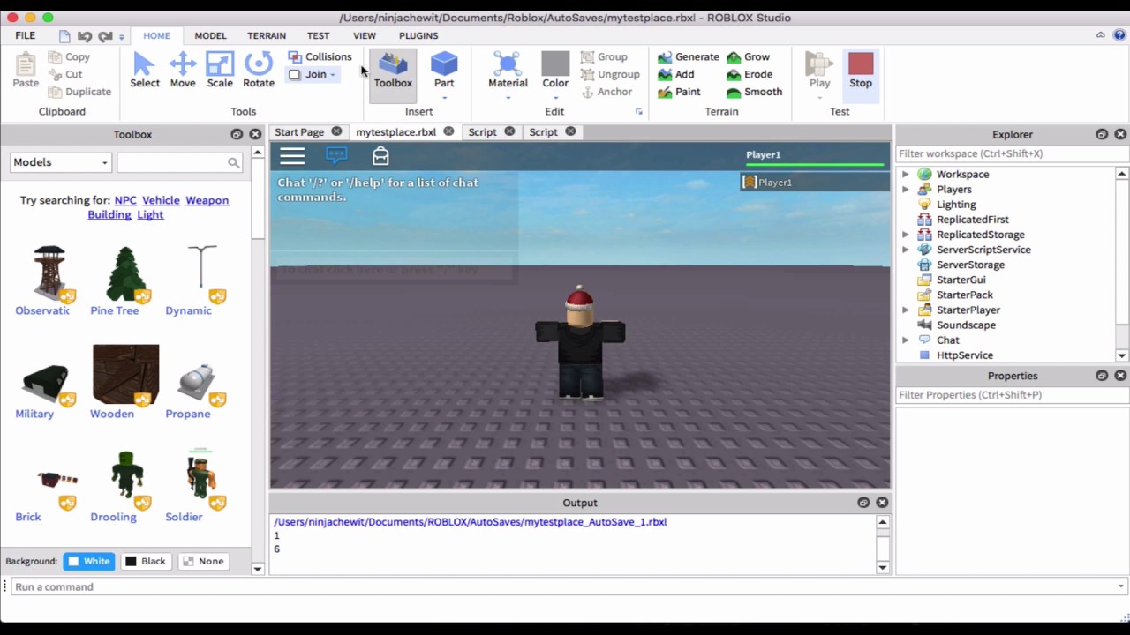This screenshot has width=1130, height=635.
Task: Open the in-game hamburger menu
Action: pyautogui.click(x=292, y=156)
